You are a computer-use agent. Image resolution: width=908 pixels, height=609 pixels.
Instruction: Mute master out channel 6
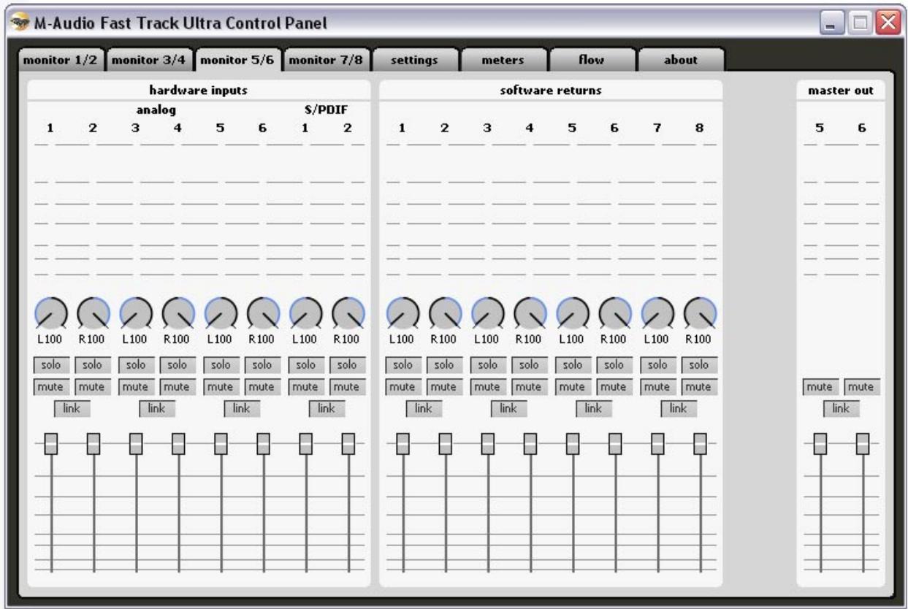(863, 387)
